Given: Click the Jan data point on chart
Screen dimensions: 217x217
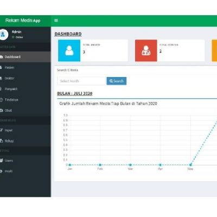Looking at the screenshot, I should point(70,165).
